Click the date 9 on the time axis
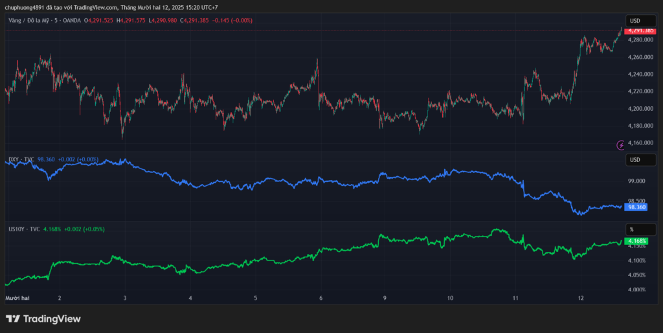 pyautogui.click(x=385, y=298)
